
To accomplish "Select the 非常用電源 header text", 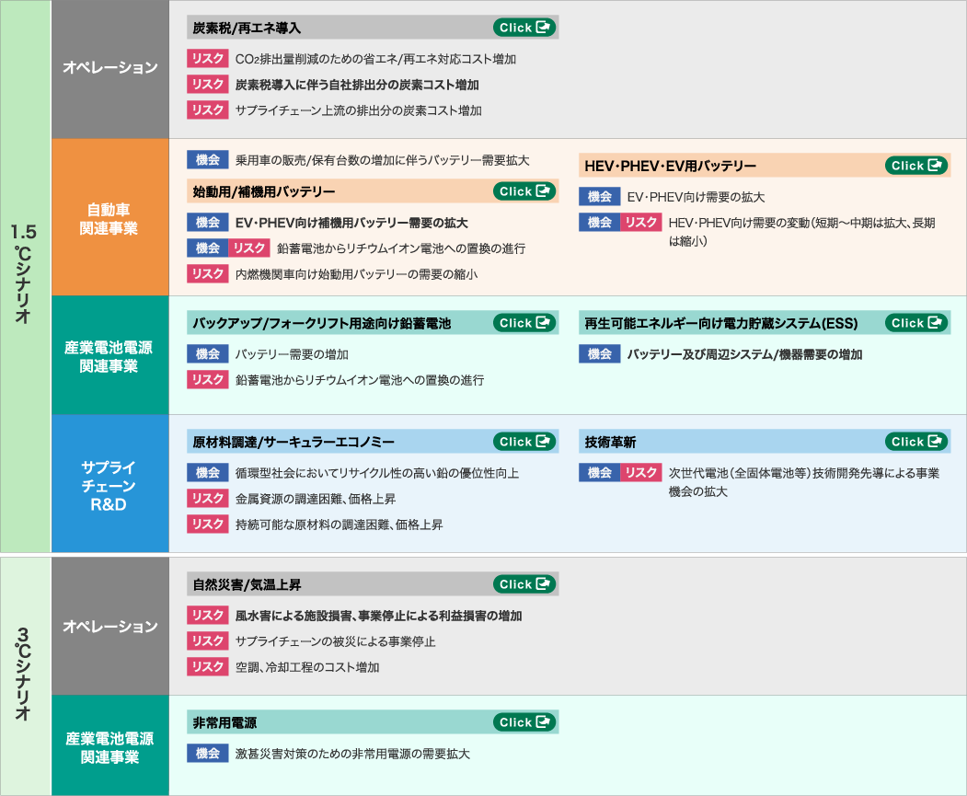I will (224, 722).
